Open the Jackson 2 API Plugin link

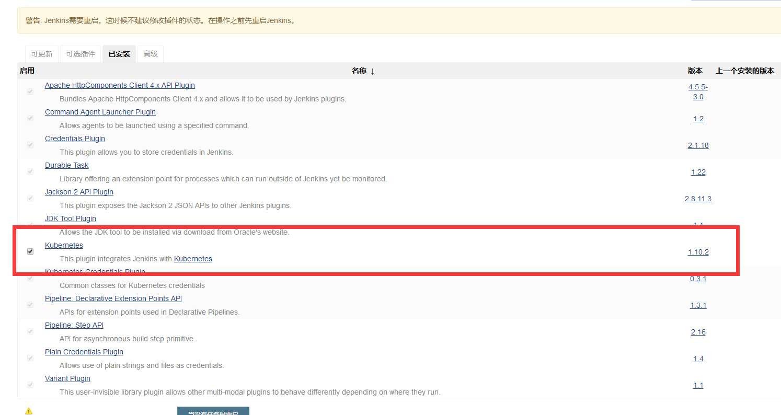point(79,192)
